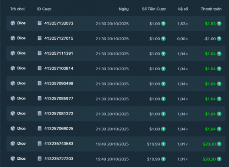Click the Dice icon in row 413257111391
229x167 pixels.
point(13,53)
